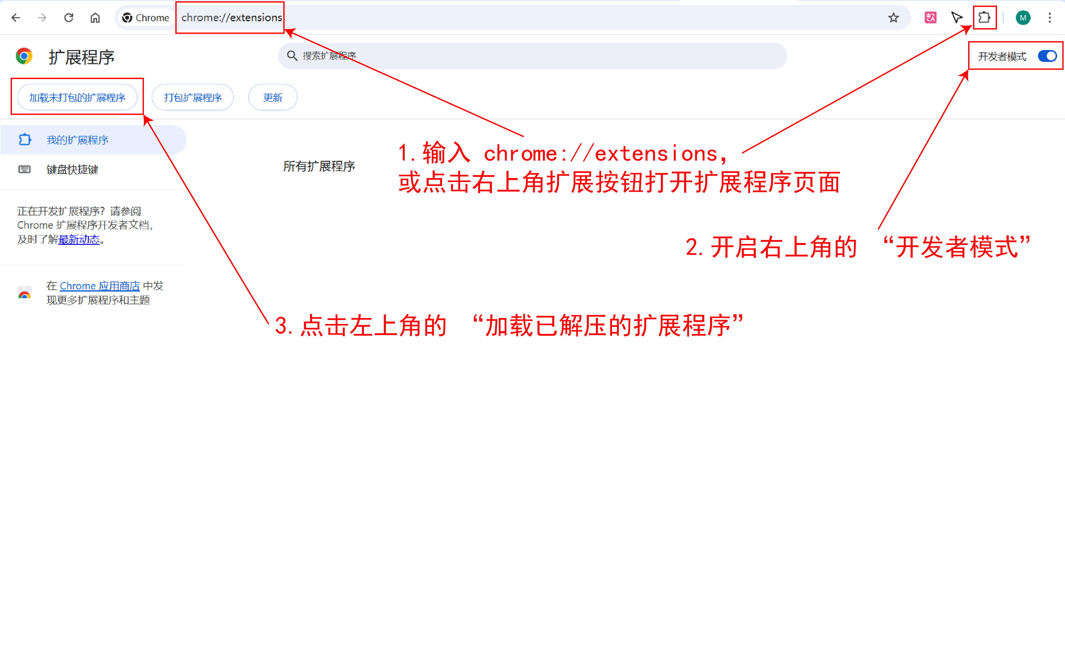Click the forward navigation arrow
The width and height of the screenshot is (1065, 658).
42,18
